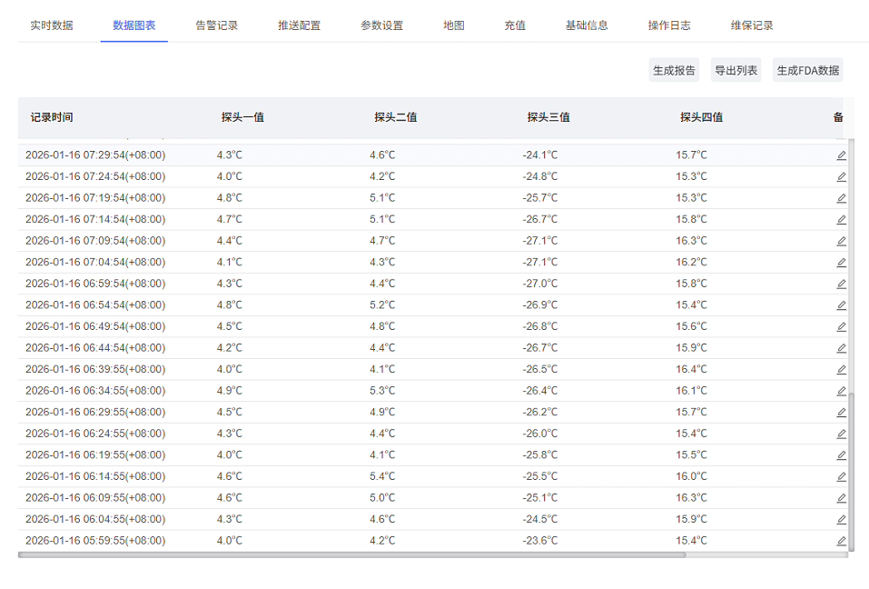Click edit icon on 05:59:55 row
The height and width of the screenshot is (589, 869).
[841, 541]
